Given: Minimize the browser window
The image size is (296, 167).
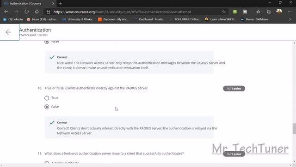Looking at the screenshot, I should pos(270,3).
